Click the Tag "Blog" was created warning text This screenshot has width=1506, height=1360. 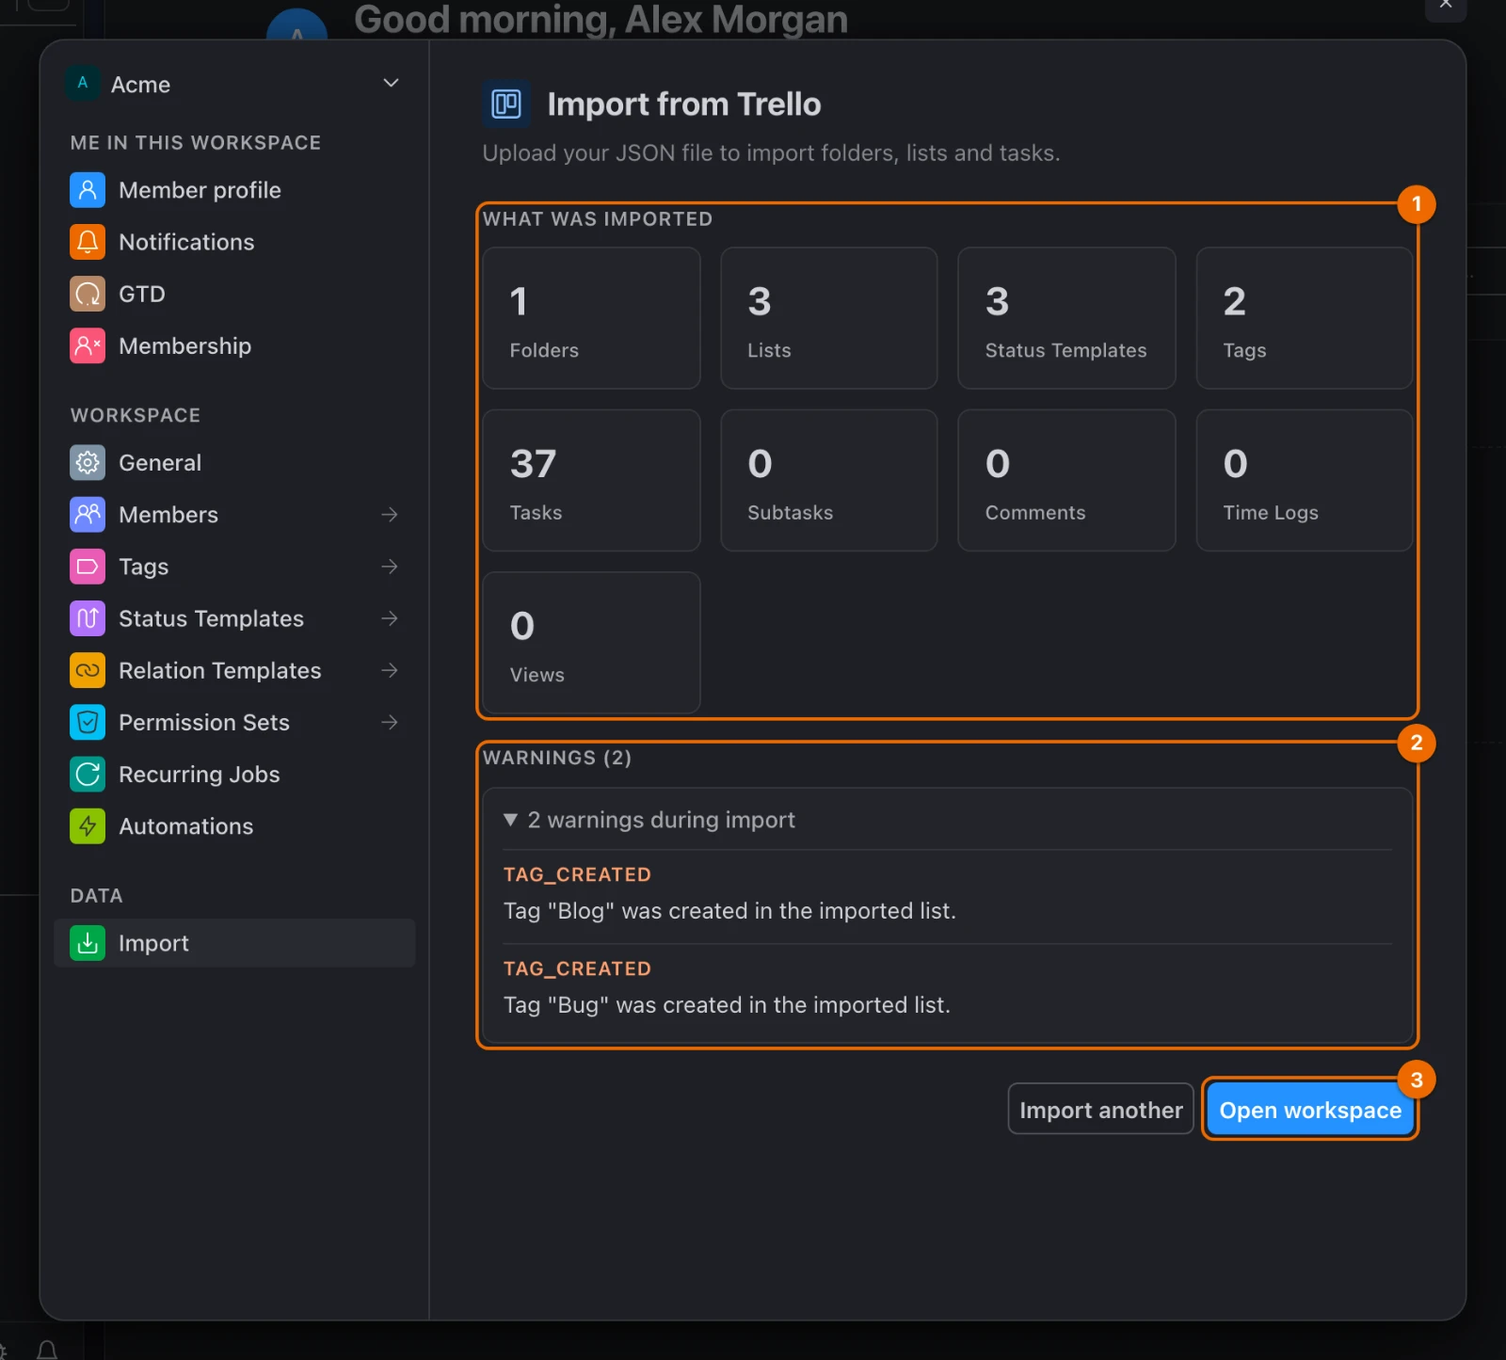click(729, 911)
